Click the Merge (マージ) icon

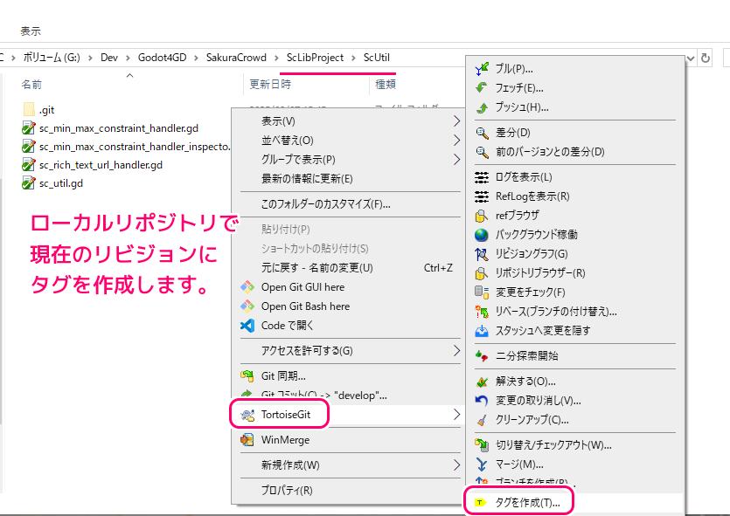(x=482, y=464)
